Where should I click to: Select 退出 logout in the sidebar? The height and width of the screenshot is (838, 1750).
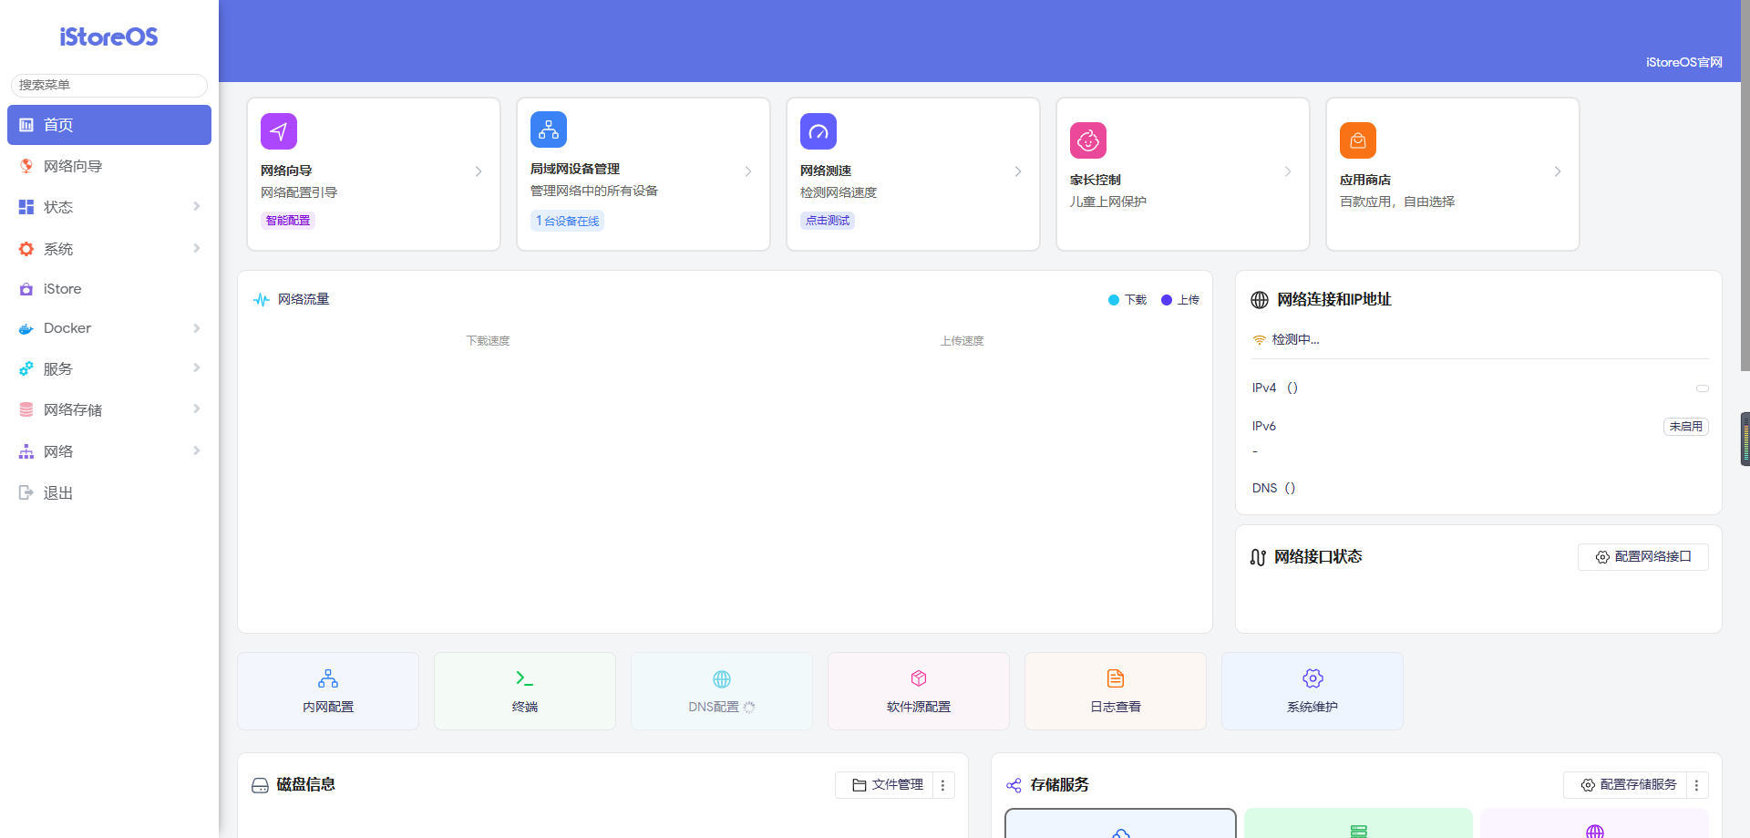pos(58,493)
